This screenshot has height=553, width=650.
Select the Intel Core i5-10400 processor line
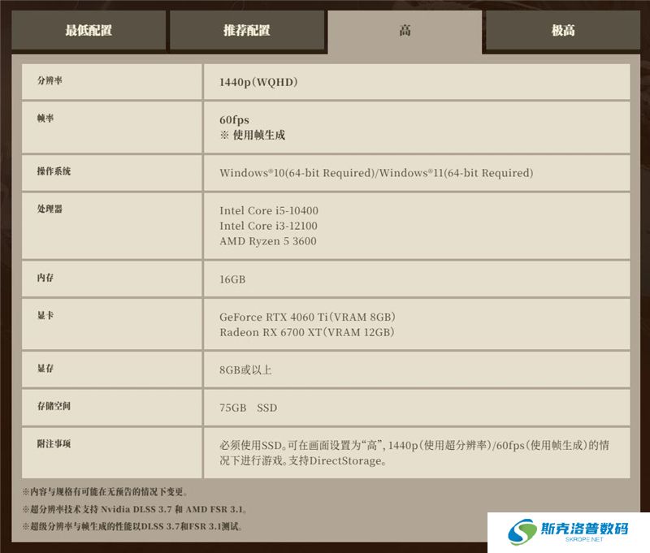point(269,211)
